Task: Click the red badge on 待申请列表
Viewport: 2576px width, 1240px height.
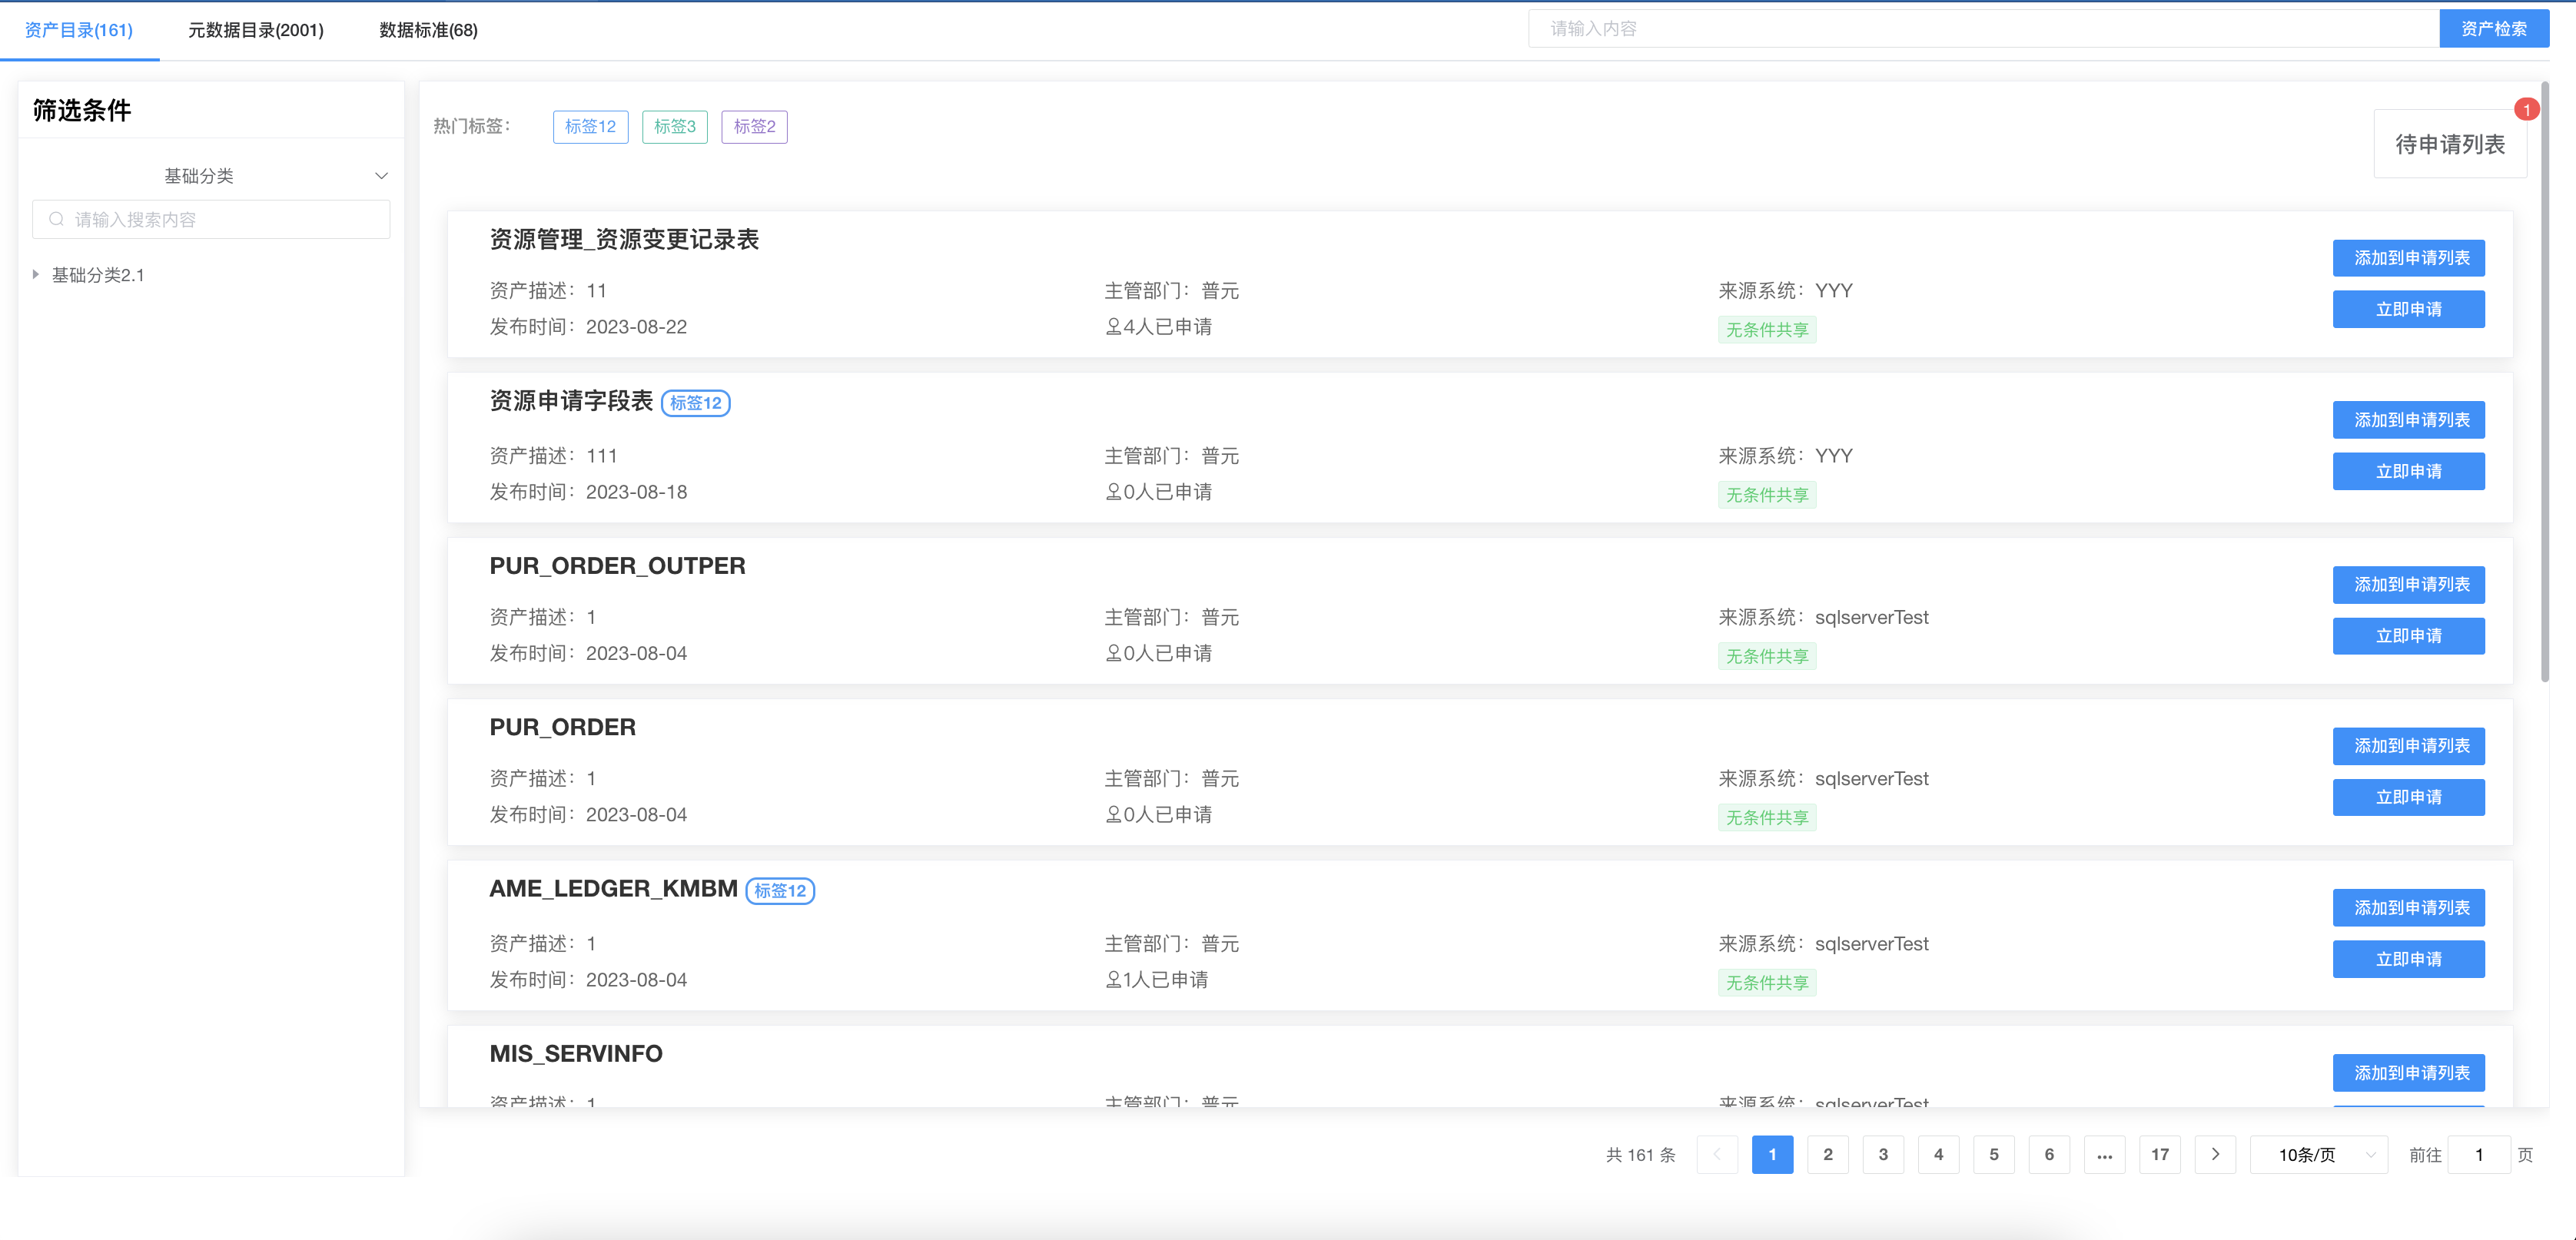Action: (x=2526, y=109)
